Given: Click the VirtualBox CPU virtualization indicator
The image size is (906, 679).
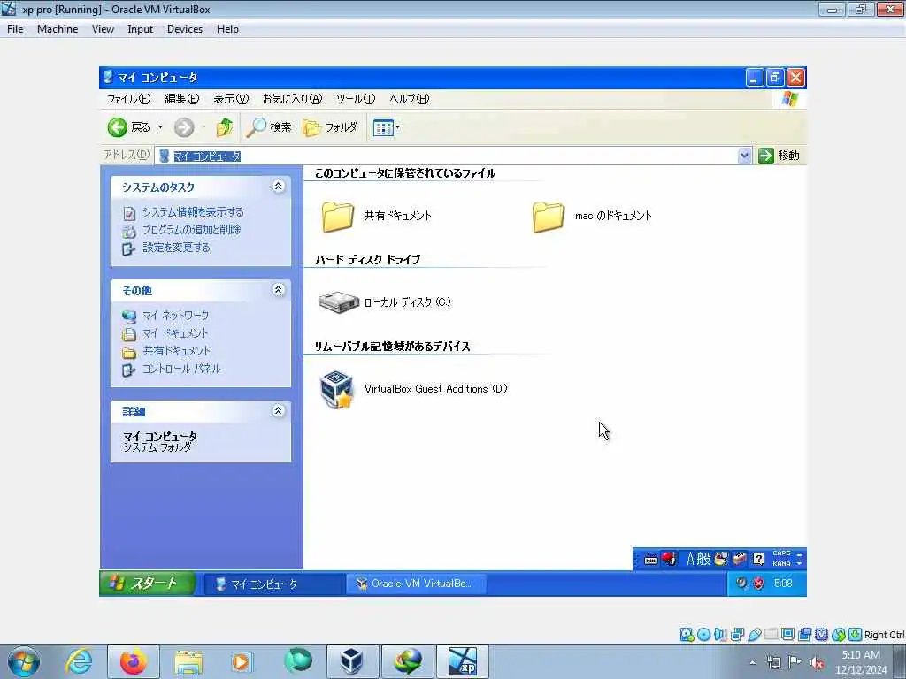Looking at the screenshot, I should click(822, 635).
